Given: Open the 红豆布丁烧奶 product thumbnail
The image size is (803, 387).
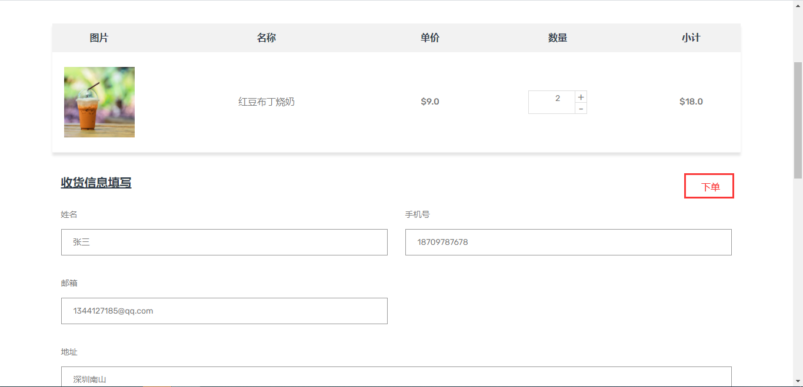Looking at the screenshot, I should [x=99, y=102].
